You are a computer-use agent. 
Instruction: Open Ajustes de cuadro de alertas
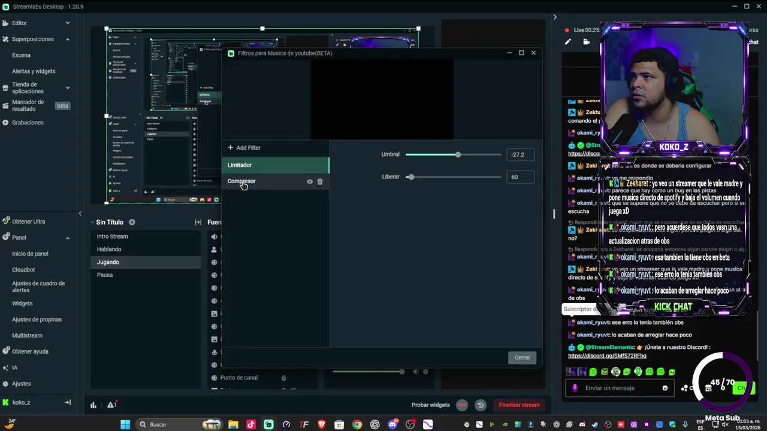point(38,287)
